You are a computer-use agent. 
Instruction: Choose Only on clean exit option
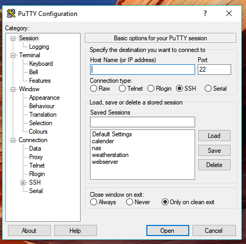coord(165,202)
